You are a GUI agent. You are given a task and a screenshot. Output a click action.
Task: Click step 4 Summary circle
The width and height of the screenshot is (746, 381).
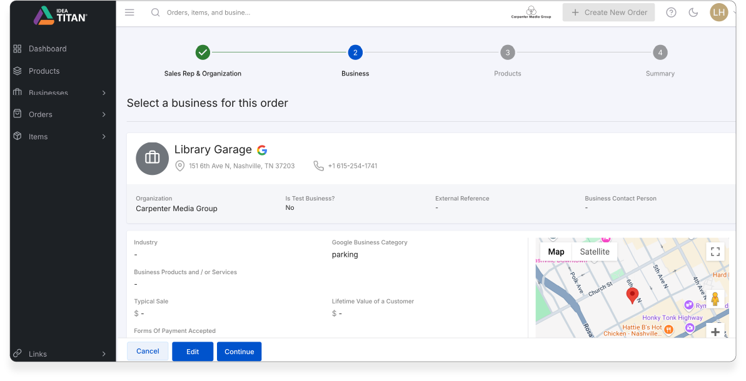click(660, 52)
